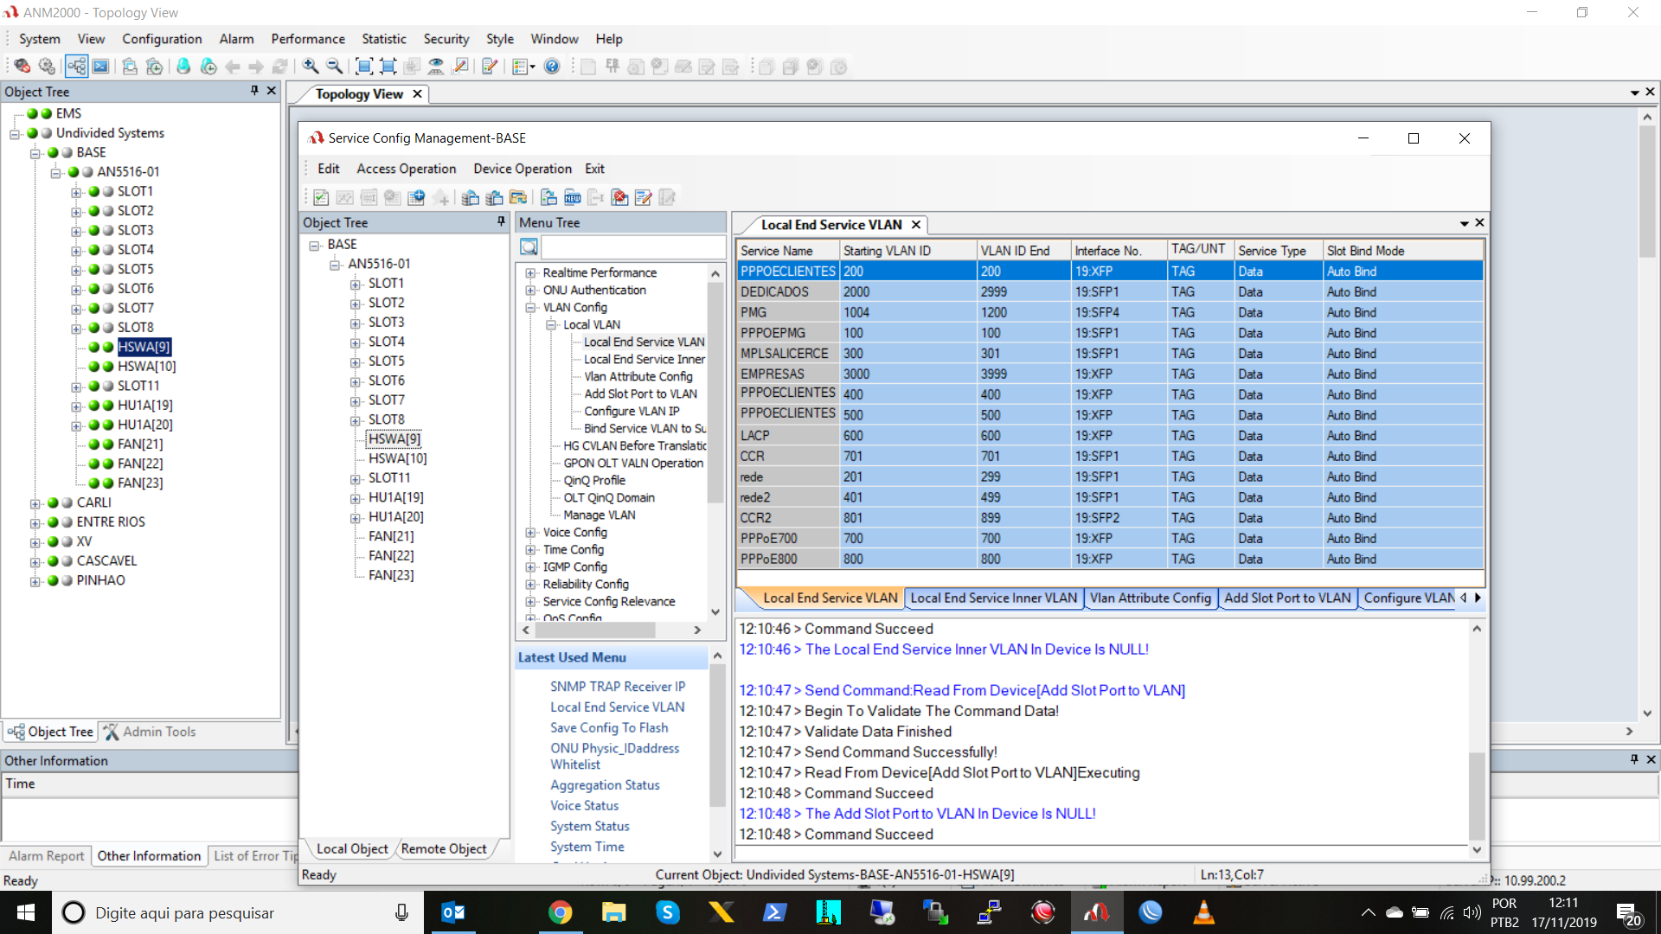Expand the CARLI node in Object Tree
This screenshot has height=934, width=1661.
point(35,503)
